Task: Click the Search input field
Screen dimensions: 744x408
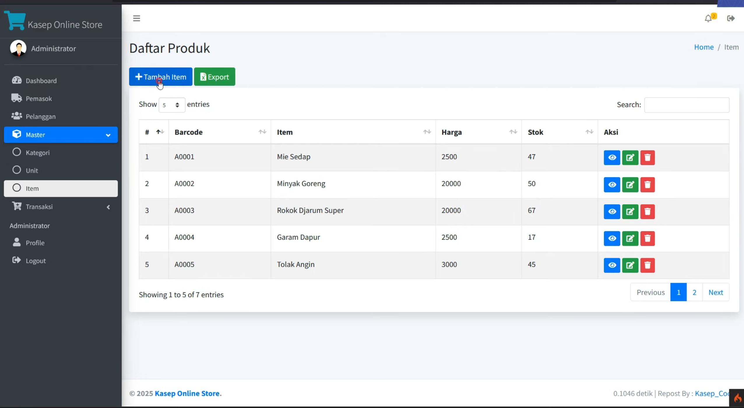Action: (687, 105)
